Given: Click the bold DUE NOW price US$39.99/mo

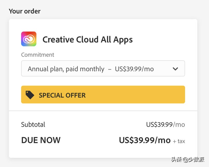Looking at the screenshot, I should [145, 140].
